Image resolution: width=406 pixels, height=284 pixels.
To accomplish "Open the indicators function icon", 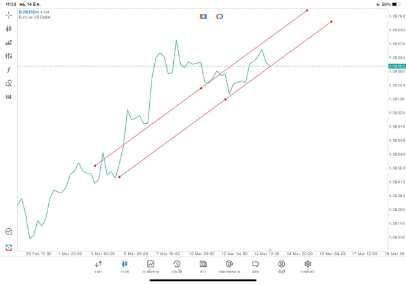I will click(x=8, y=70).
